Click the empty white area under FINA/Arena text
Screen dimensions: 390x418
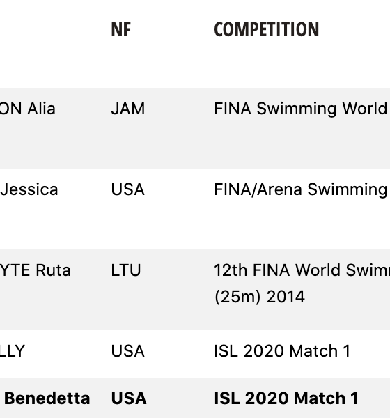coord(302,224)
